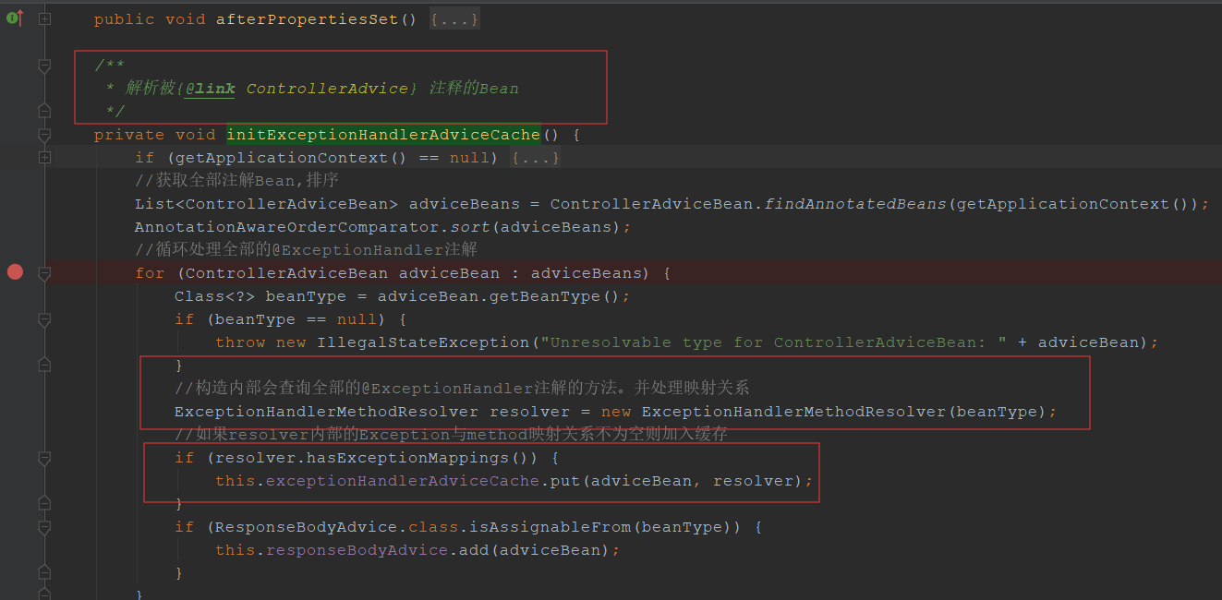Click fold end marker after responseBodyAdvice.add block
Image resolution: width=1222 pixels, height=600 pixels.
[x=43, y=572]
